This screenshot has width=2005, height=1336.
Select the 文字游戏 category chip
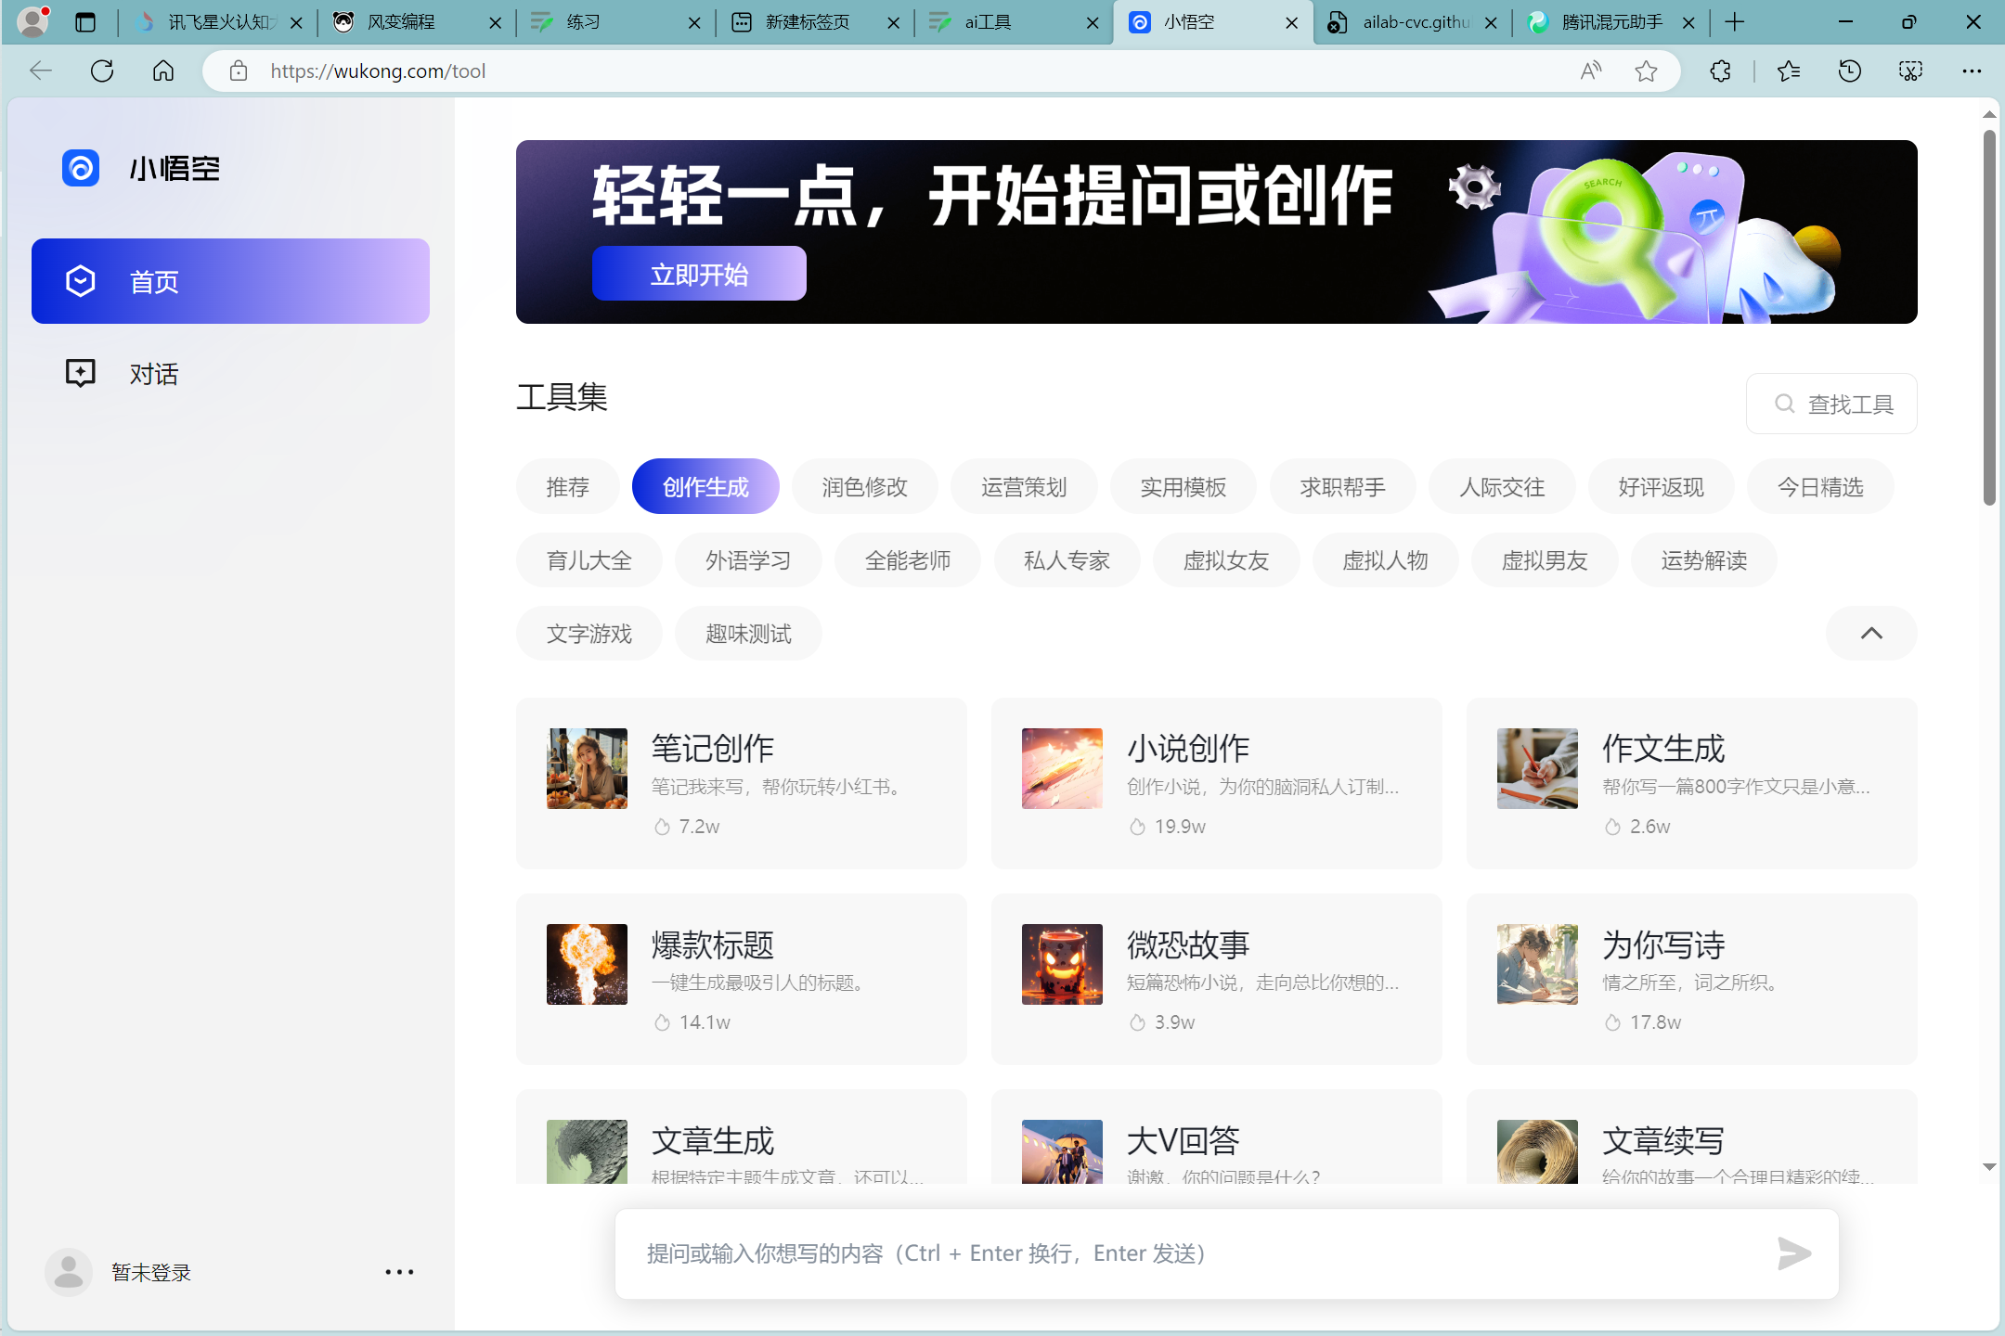tap(589, 633)
